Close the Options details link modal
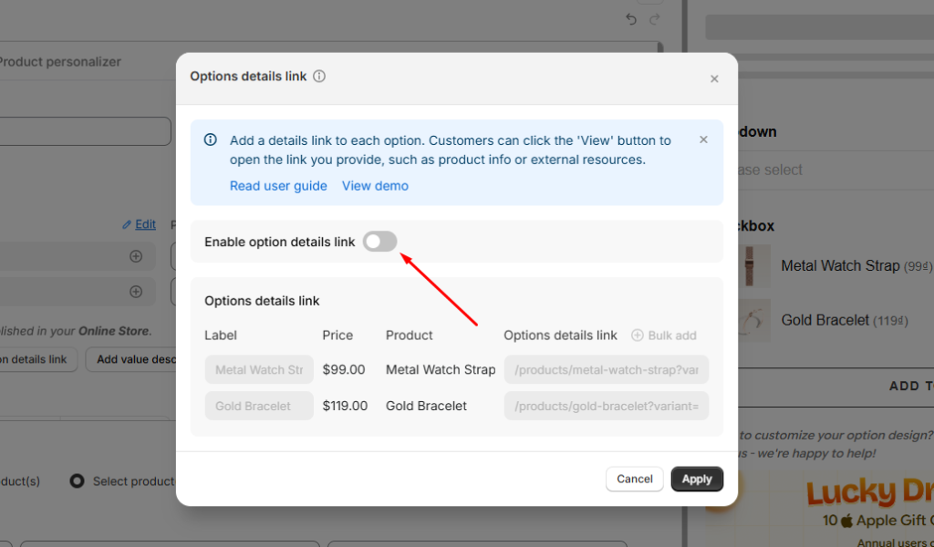The image size is (934, 547). tap(714, 79)
